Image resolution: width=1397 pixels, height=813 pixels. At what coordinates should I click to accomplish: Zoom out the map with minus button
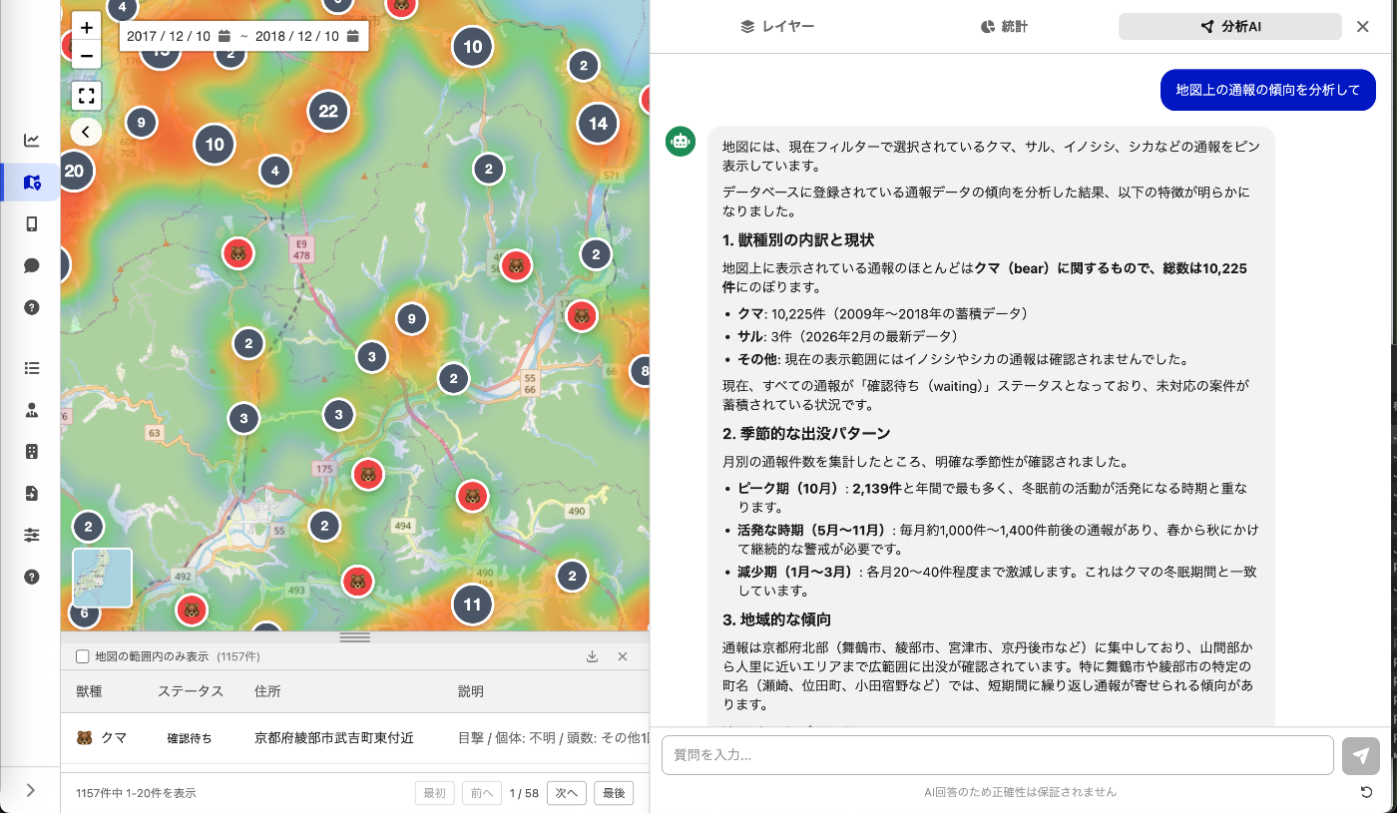[87, 56]
